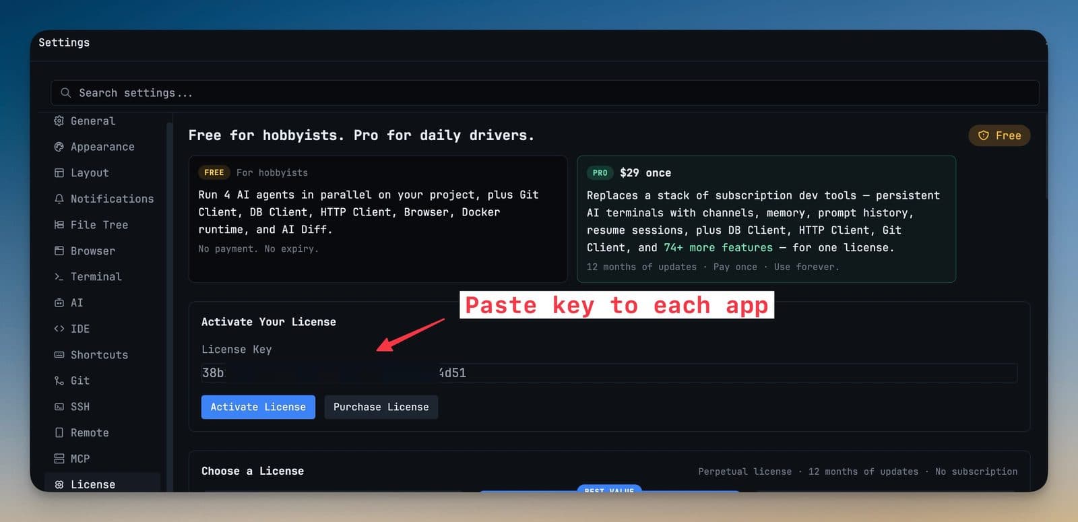Click the Shortcuts keyboard icon
1078x522 pixels.
point(59,355)
